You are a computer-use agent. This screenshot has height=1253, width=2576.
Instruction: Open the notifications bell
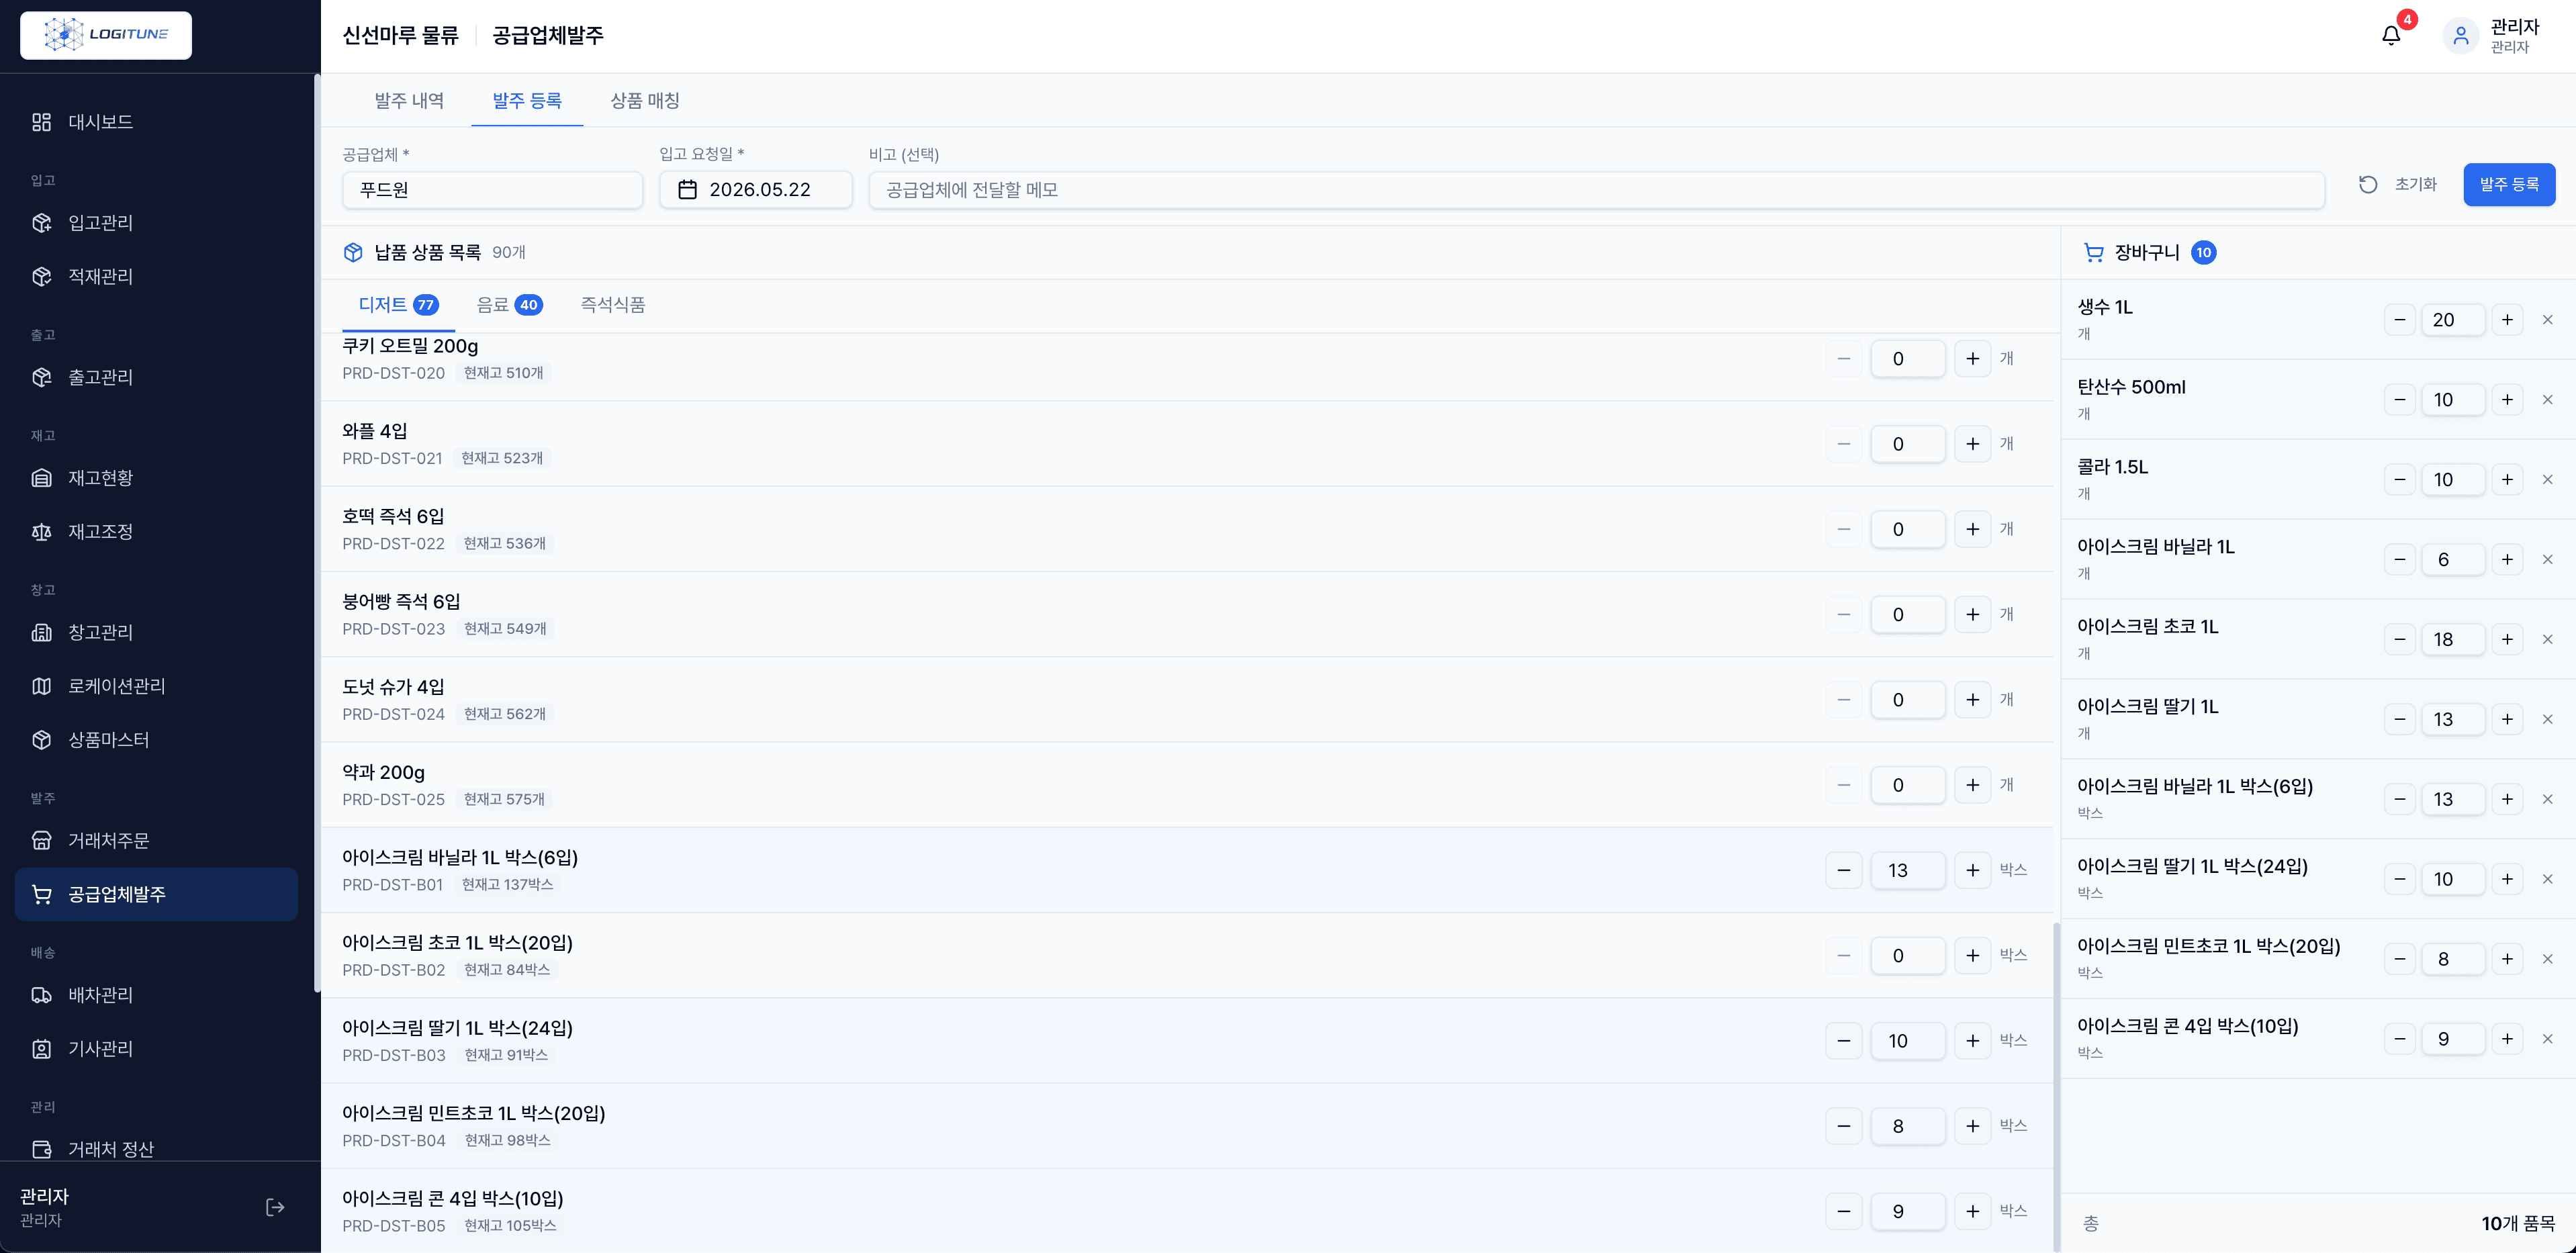click(x=2391, y=36)
